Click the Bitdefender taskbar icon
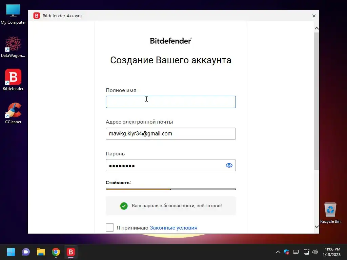Screen dimensions: 347x260 click(71, 252)
